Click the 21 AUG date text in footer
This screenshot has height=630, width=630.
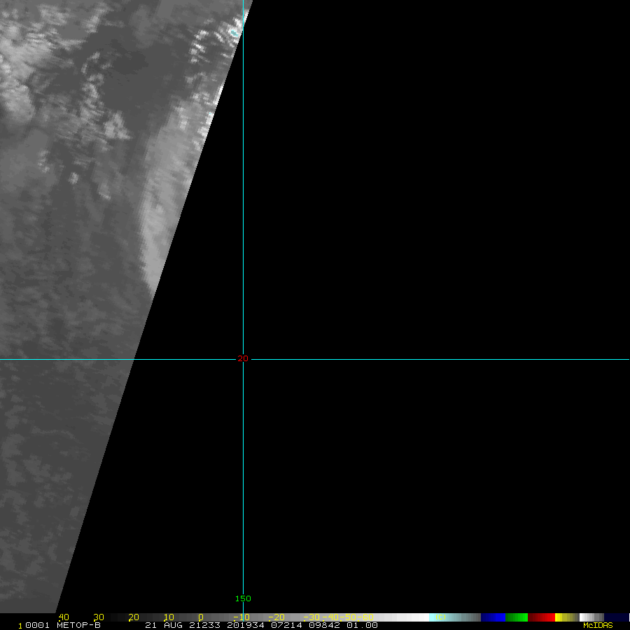click(162, 625)
